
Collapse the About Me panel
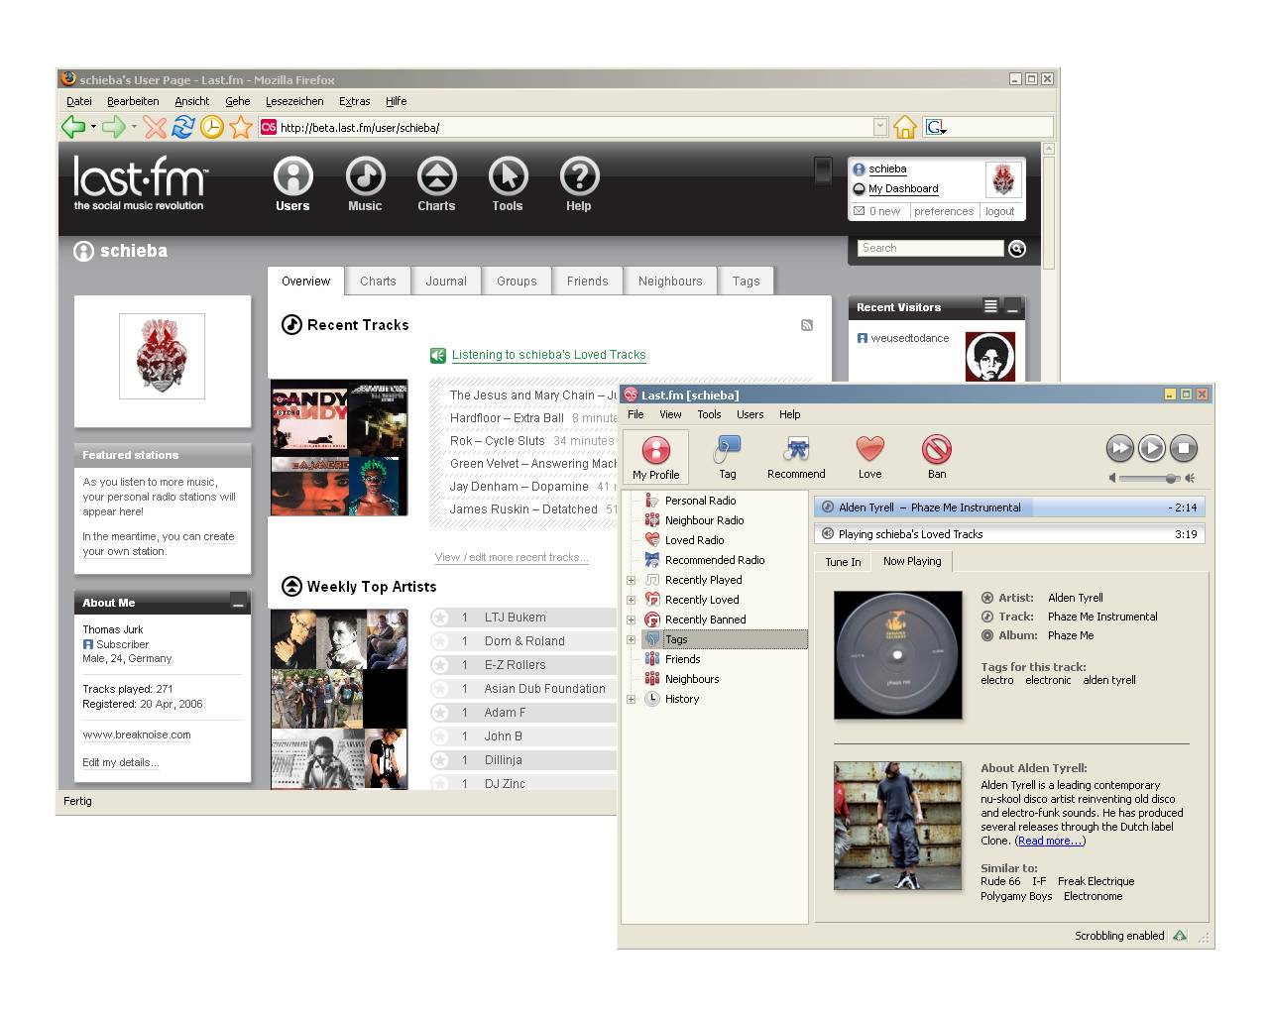coord(238,601)
